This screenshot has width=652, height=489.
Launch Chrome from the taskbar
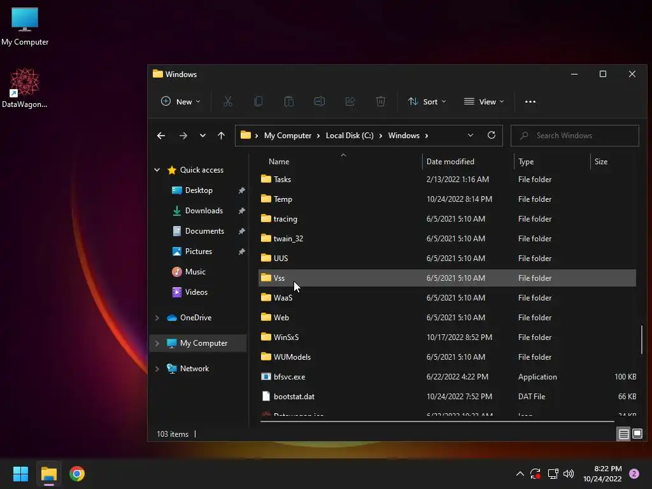[77, 474]
